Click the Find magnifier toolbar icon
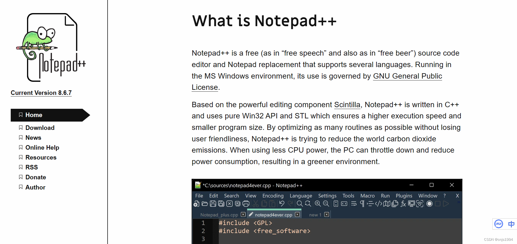517x244 pixels. [x=300, y=204]
